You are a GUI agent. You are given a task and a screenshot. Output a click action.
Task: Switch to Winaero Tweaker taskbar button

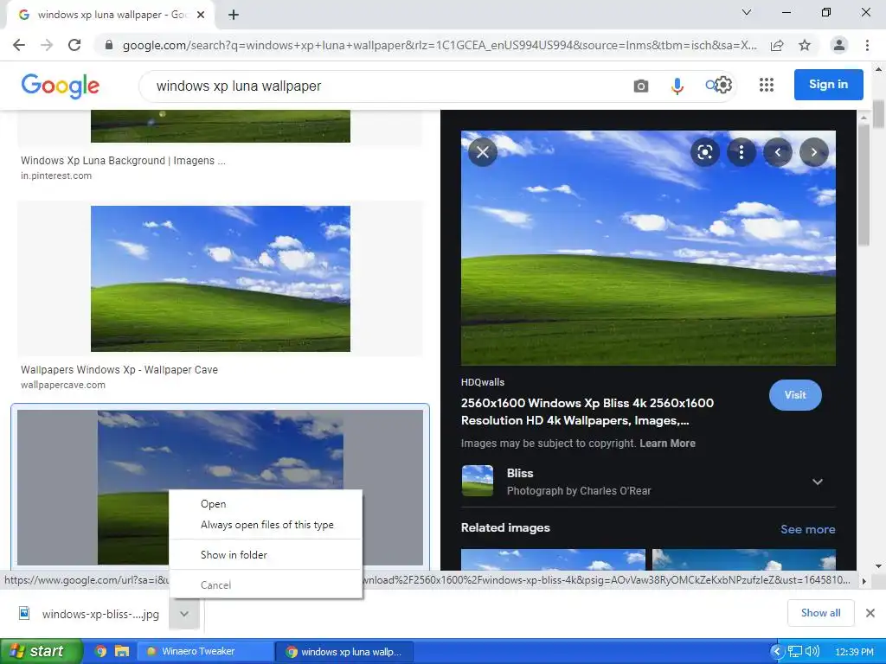point(206,651)
